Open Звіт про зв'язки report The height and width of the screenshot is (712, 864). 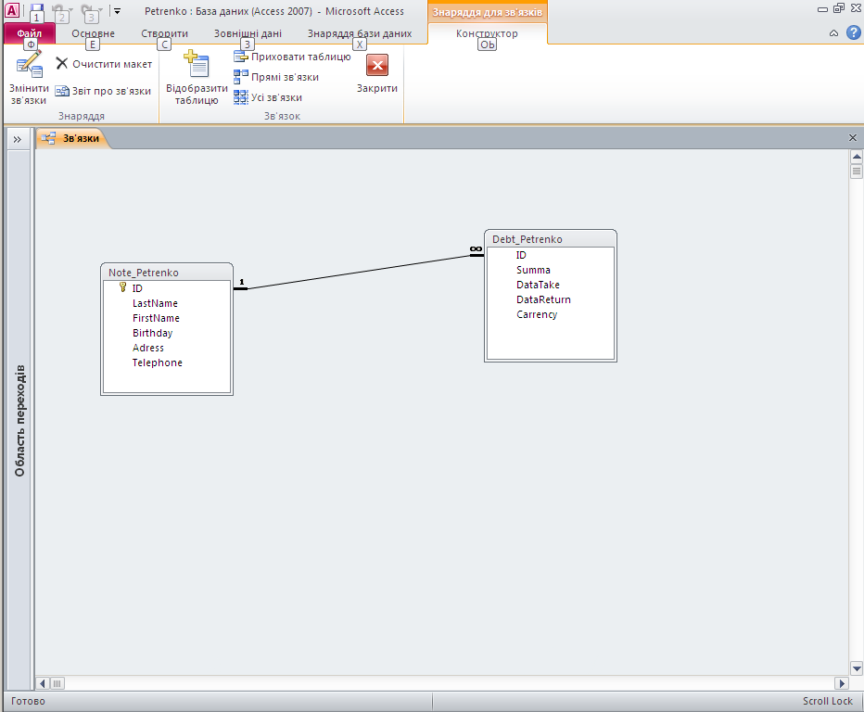click(x=103, y=91)
